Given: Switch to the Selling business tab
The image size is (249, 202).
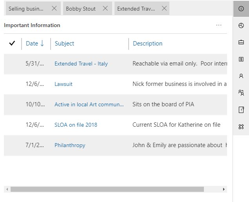Looking at the screenshot, I should point(26,9).
